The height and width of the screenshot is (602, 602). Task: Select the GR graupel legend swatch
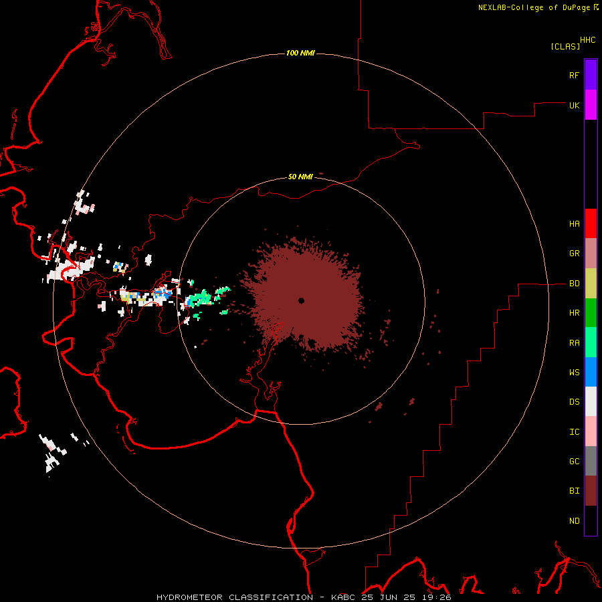coord(591,254)
